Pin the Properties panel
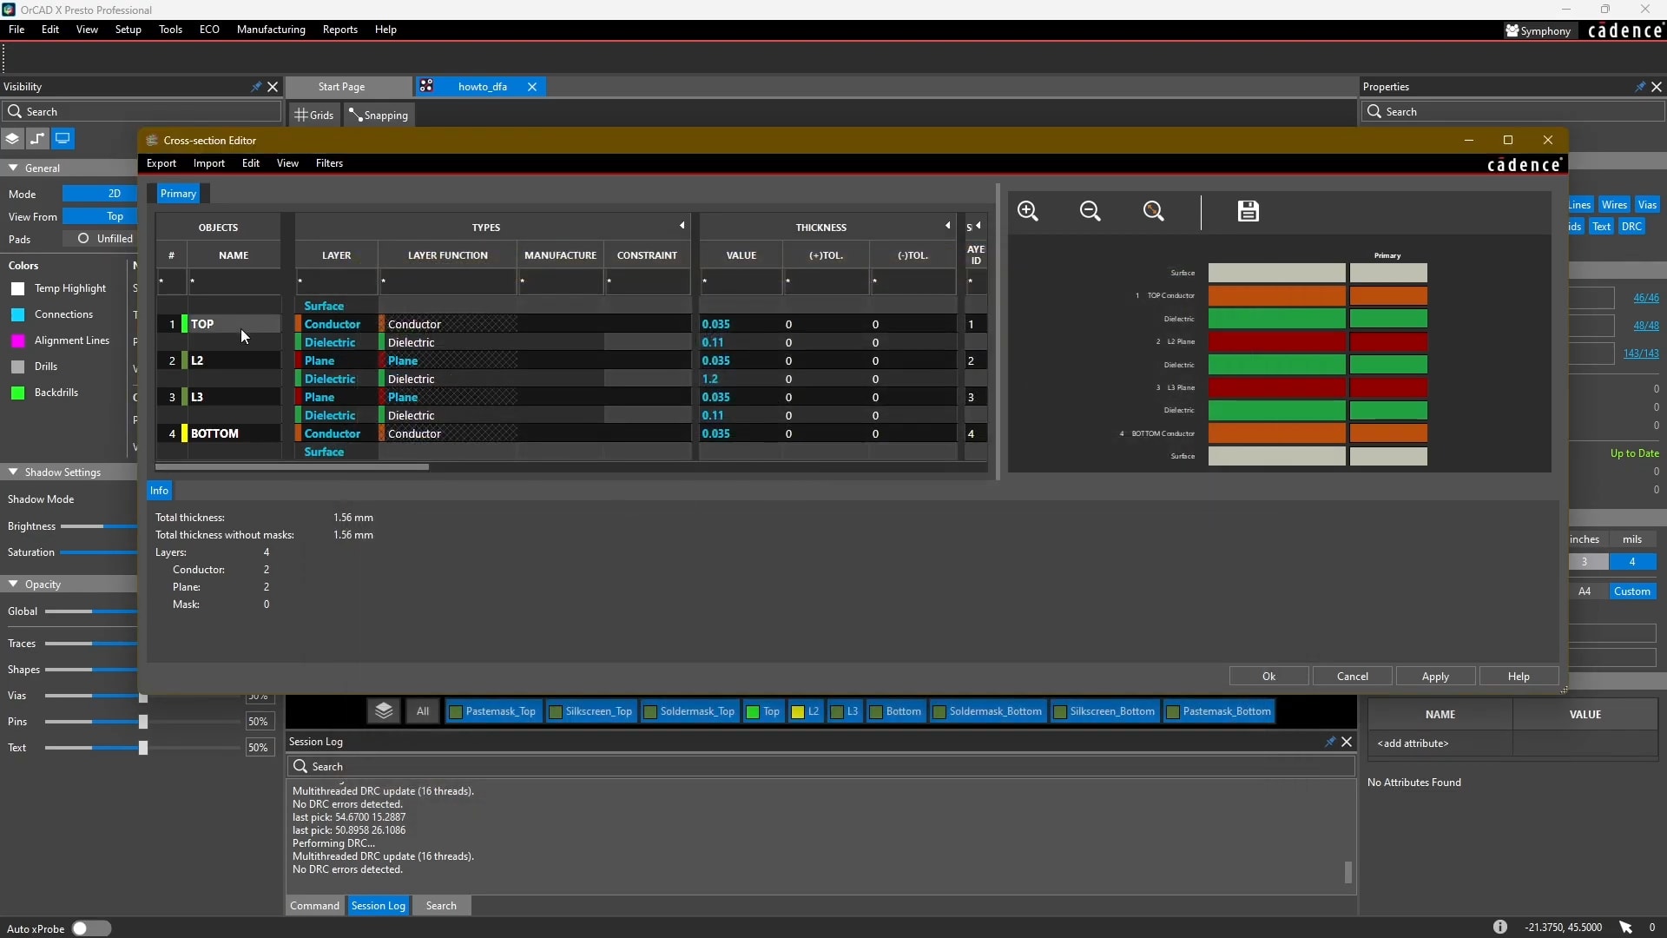 pos(1640,87)
